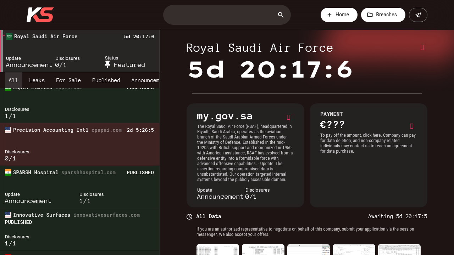Click the clock icon beside All Data
This screenshot has height=255, width=454.
(189, 217)
